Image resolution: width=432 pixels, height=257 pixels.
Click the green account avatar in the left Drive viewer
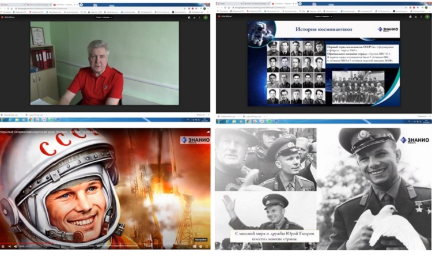[x=206, y=17]
